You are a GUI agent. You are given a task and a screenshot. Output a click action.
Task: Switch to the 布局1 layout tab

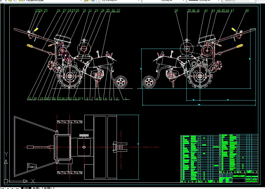[x=36, y=188]
